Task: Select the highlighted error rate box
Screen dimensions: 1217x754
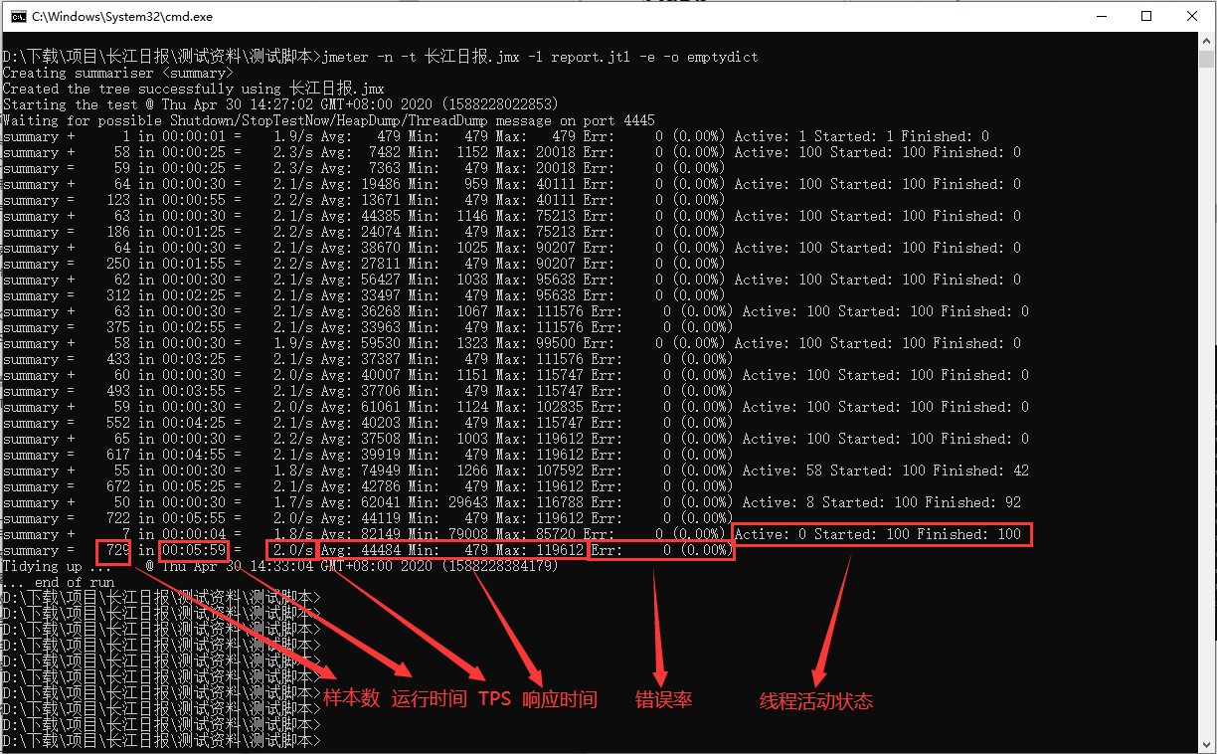Action: (x=661, y=549)
